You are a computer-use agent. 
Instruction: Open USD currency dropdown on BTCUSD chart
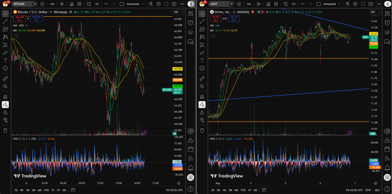[x=179, y=12]
